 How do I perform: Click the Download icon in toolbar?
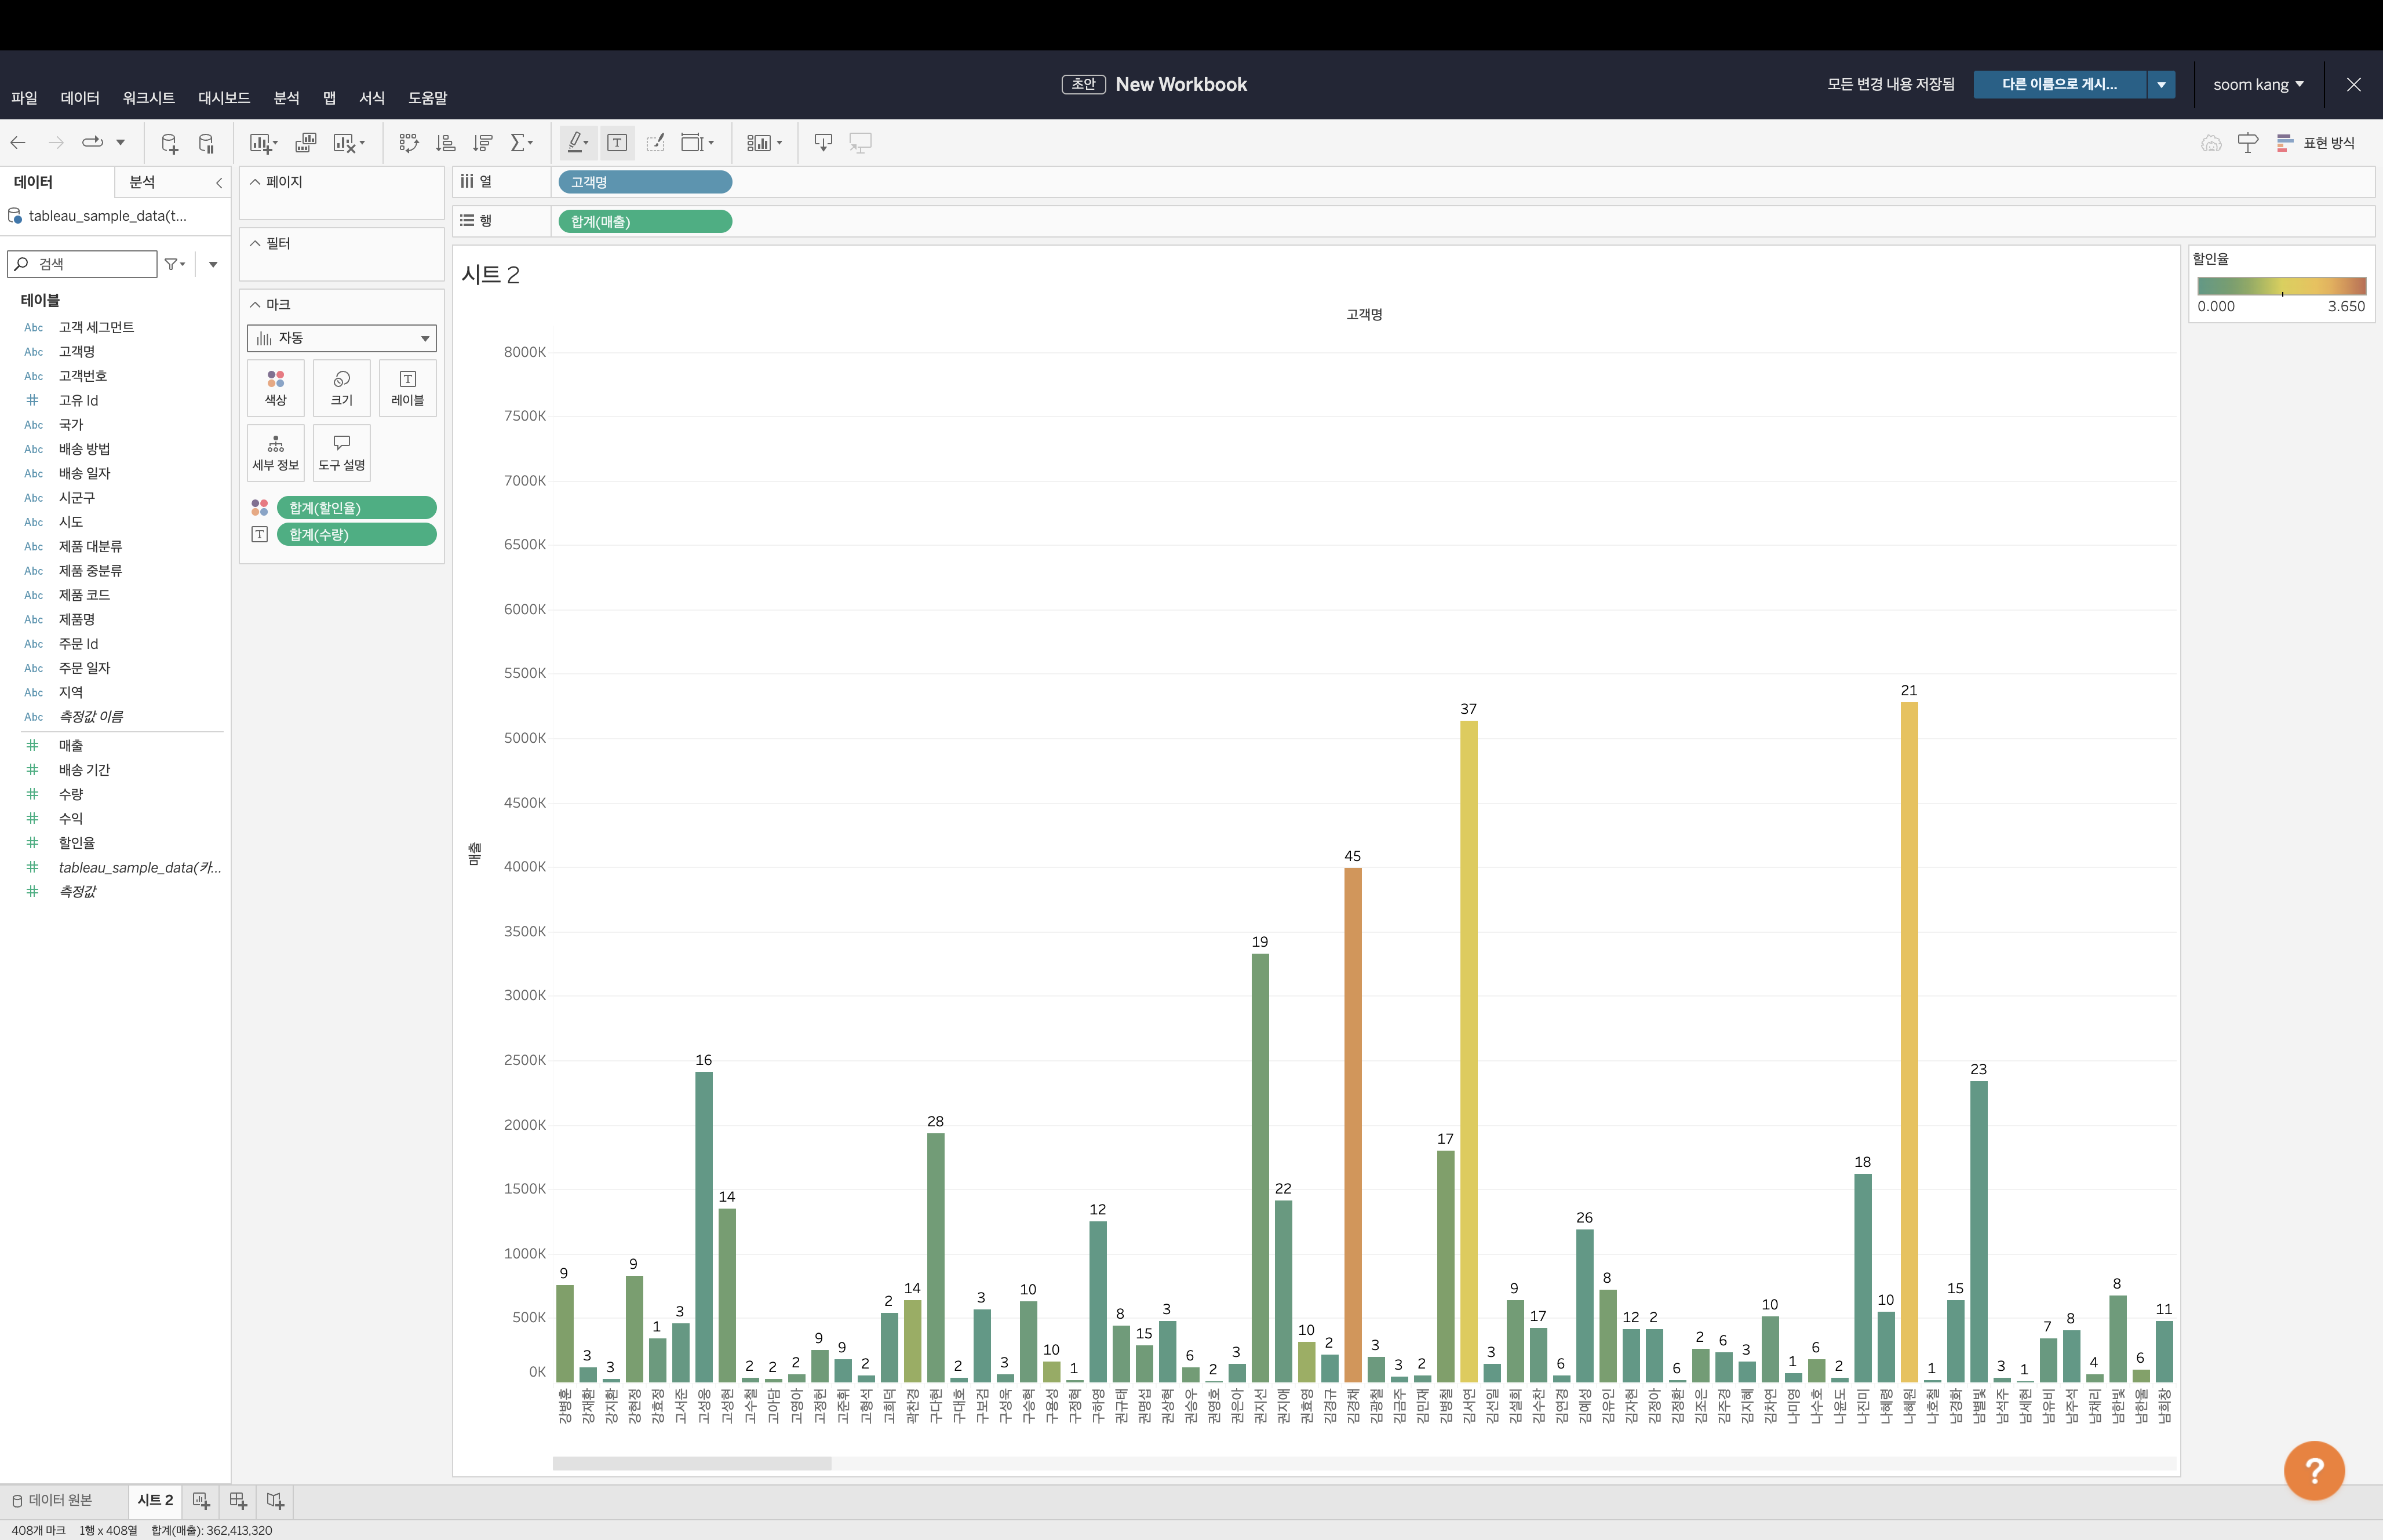(823, 143)
